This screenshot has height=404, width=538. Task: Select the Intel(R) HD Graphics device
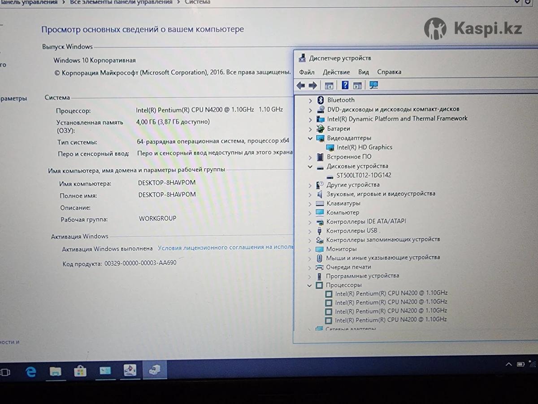click(364, 147)
